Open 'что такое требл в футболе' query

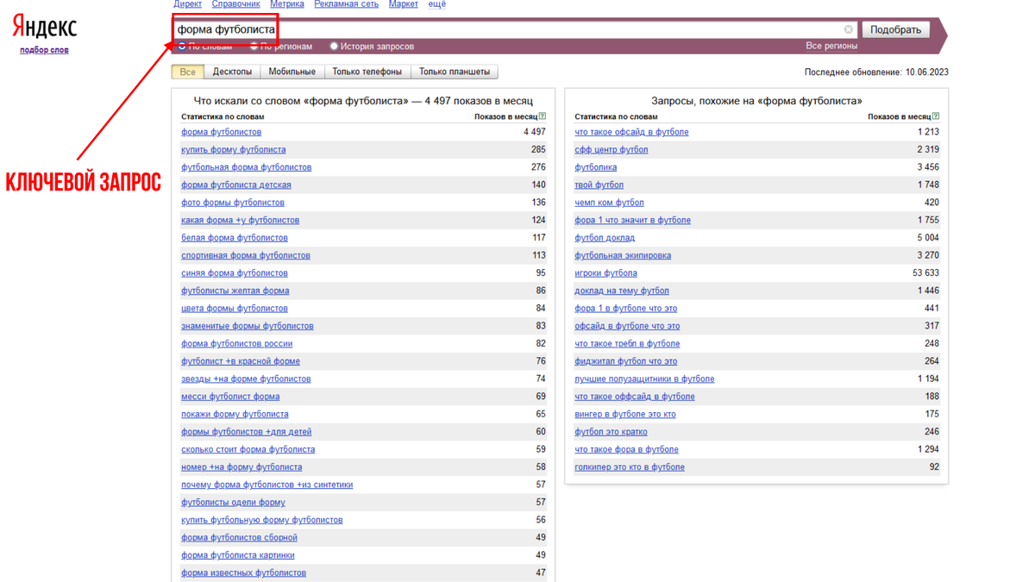tap(627, 343)
